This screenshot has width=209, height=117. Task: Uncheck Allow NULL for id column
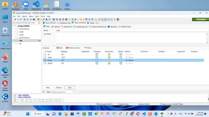pos(109,54)
